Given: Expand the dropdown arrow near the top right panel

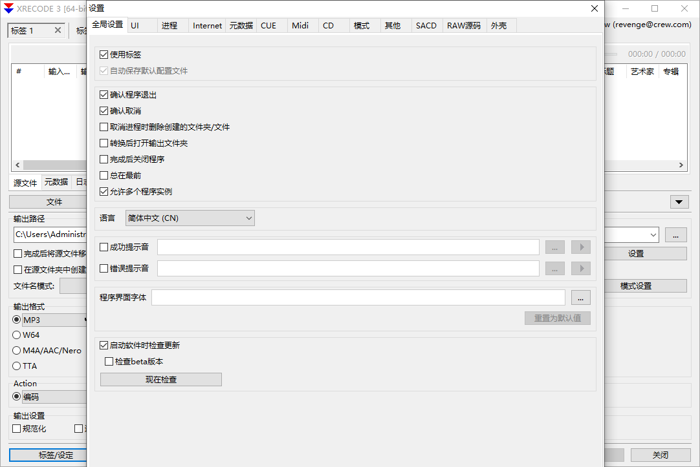Looking at the screenshot, I should click(x=678, y=202).
